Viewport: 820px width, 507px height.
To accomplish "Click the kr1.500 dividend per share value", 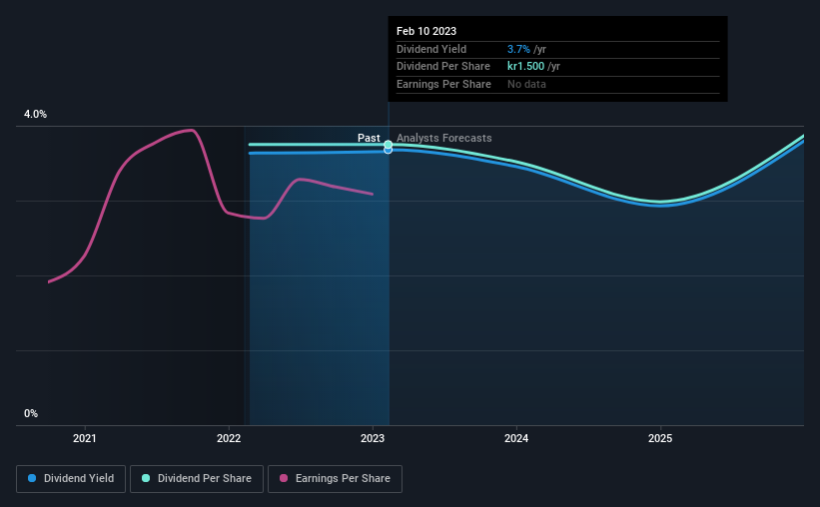I will click(525, 67).
